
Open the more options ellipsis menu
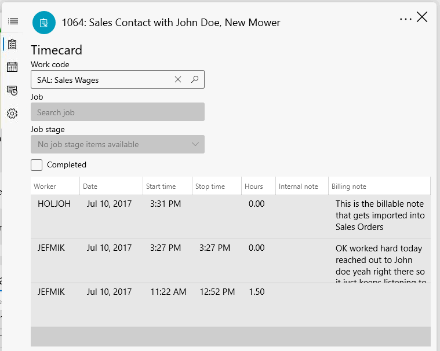click(406, 19)
